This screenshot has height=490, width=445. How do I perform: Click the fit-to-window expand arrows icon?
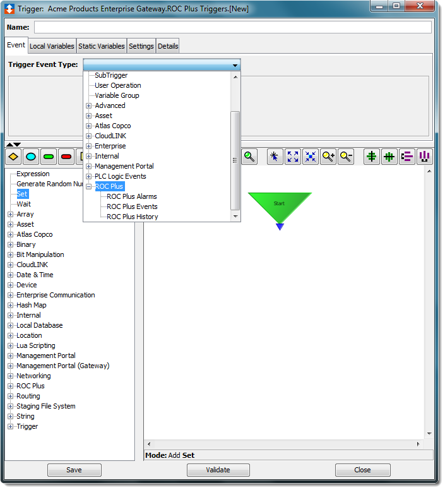[293, 157]
